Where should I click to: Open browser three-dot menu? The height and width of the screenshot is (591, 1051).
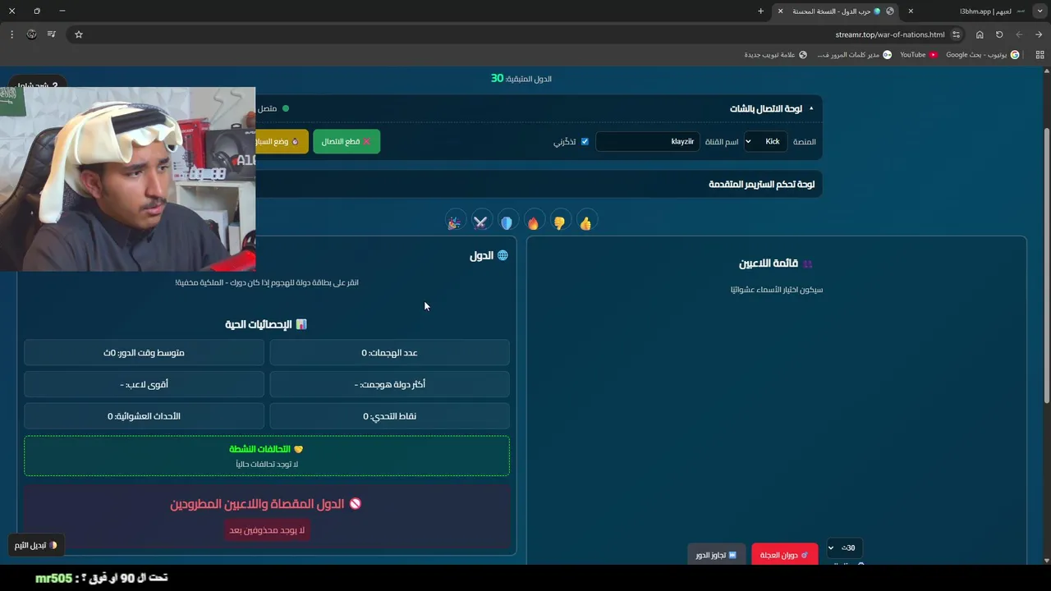click(11, 34)
